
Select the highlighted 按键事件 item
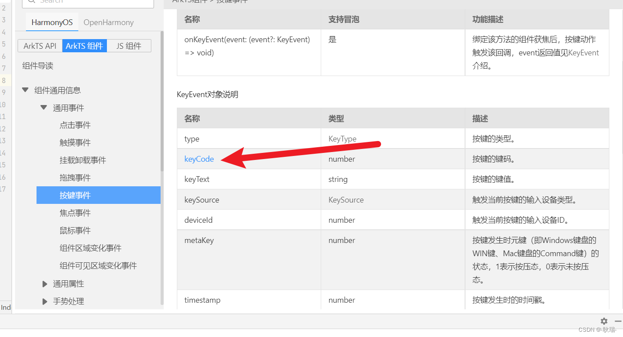point(99,195)
